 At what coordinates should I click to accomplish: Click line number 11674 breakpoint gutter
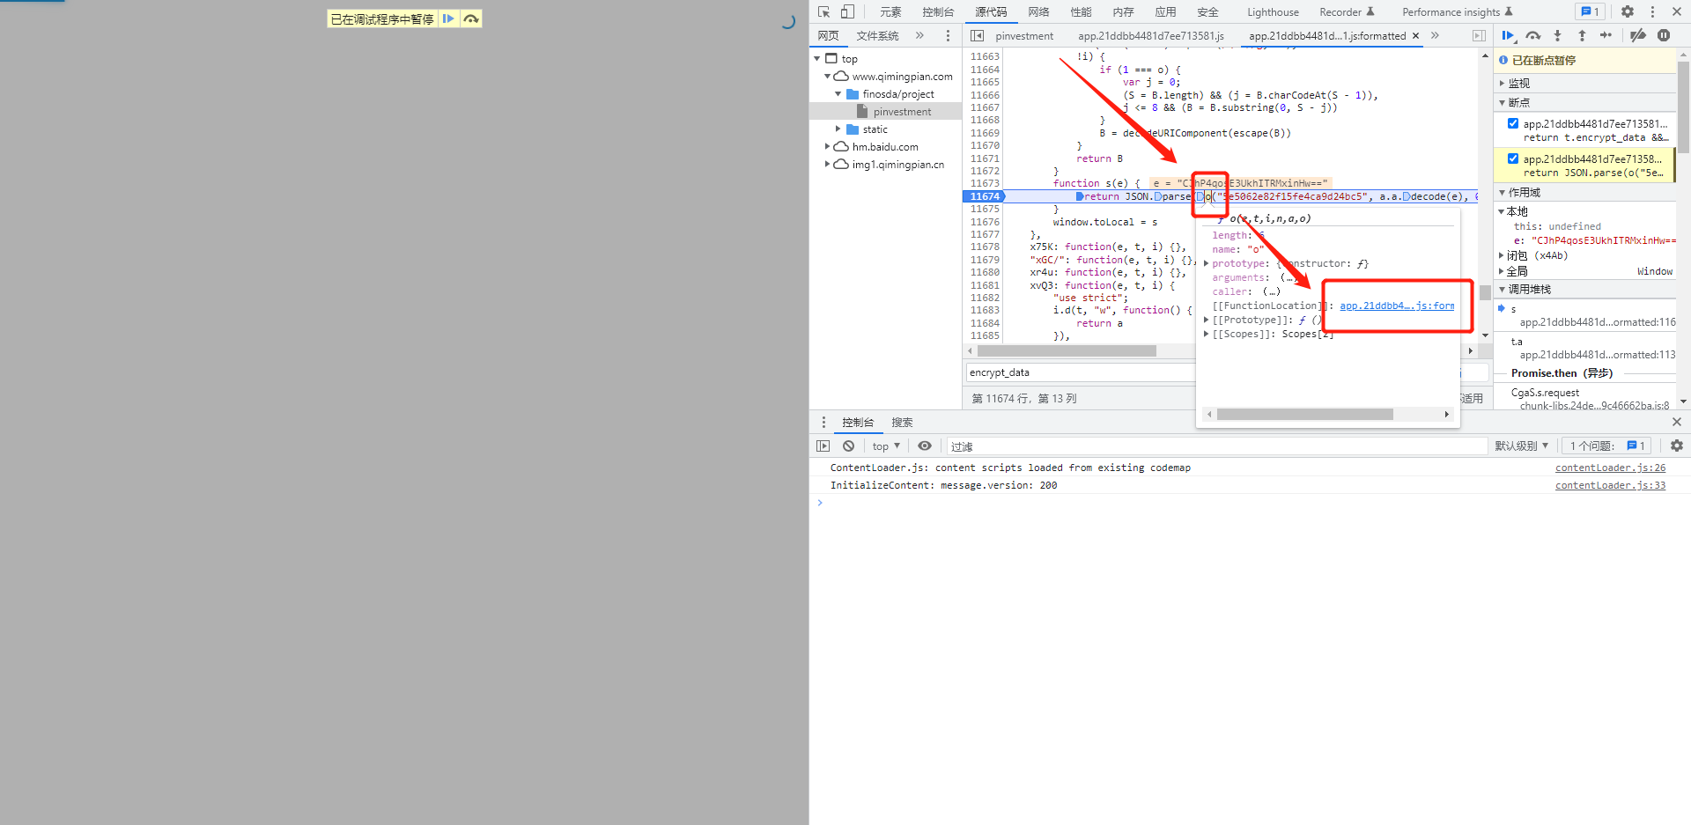pos(984,196)
